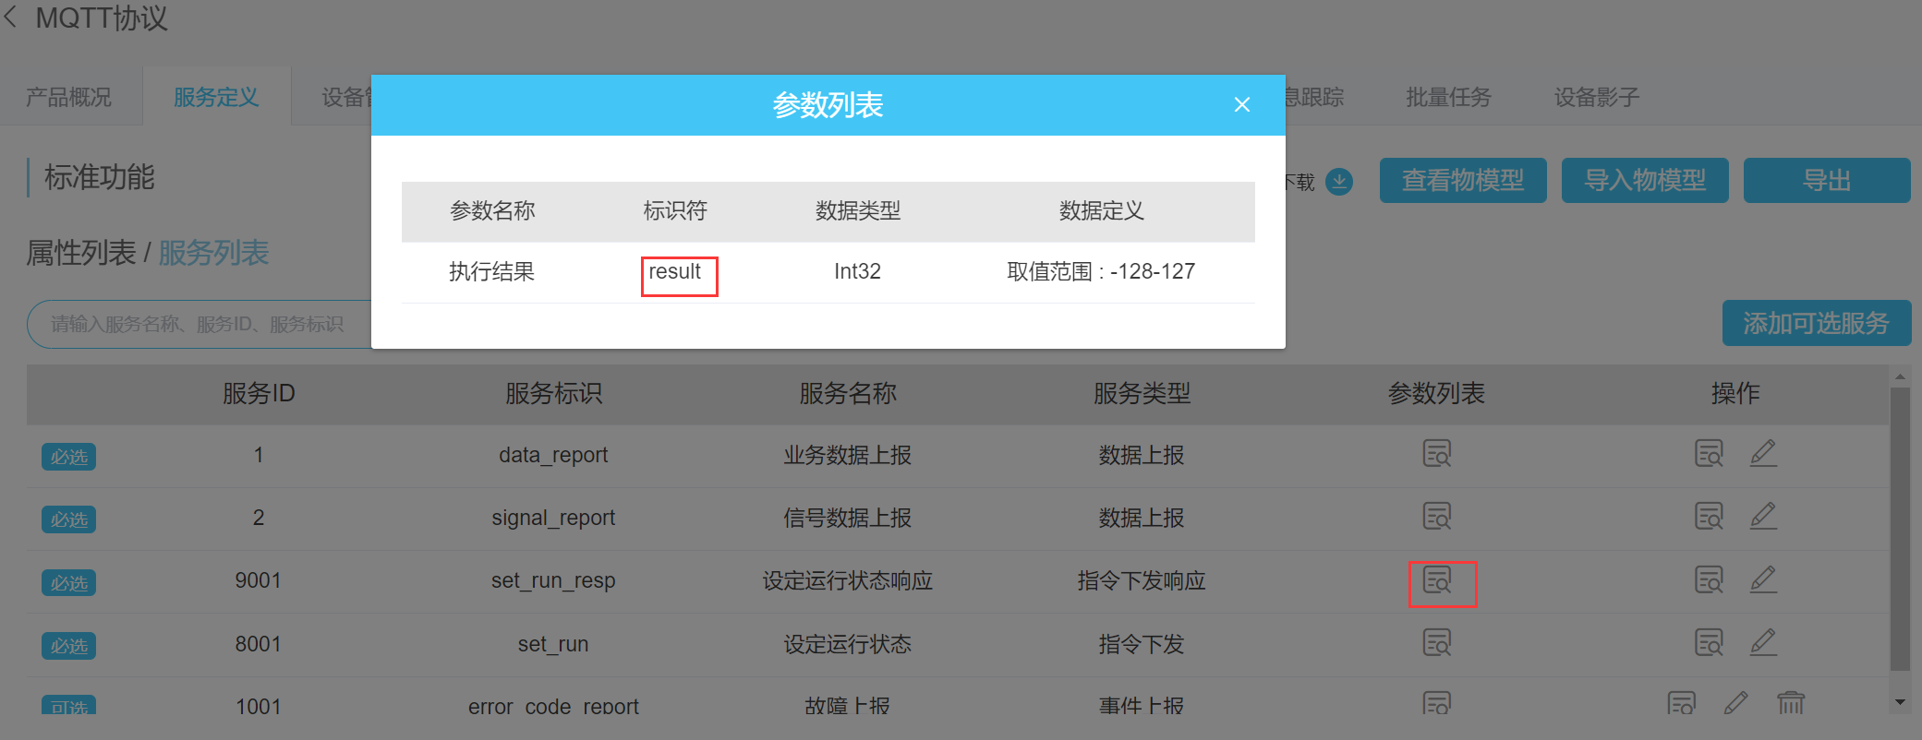Click service ID 9001 cell
The image size is (1922, 740).
pyautogui.click(x=258, y=580)
